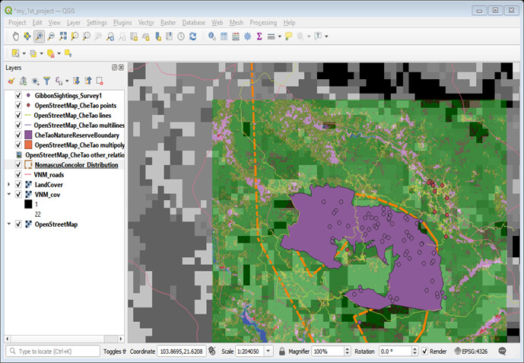Image resolution: width=524 pixels, height=363 pixels.
Task: Click Expand All in Layers panel
Action: (76, 81)
